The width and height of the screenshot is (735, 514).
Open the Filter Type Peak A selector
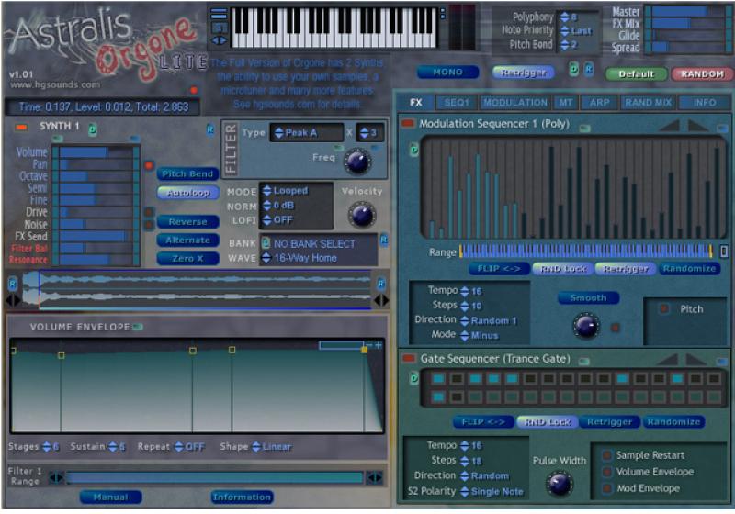[306, 133]
